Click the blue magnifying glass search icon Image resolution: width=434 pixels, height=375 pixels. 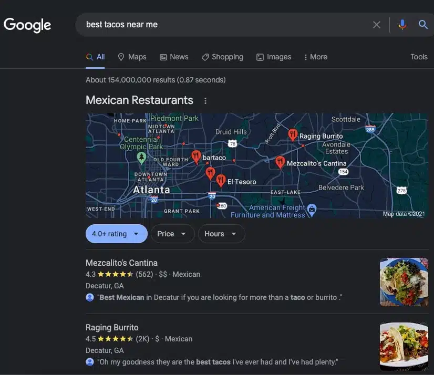point(422,24)
